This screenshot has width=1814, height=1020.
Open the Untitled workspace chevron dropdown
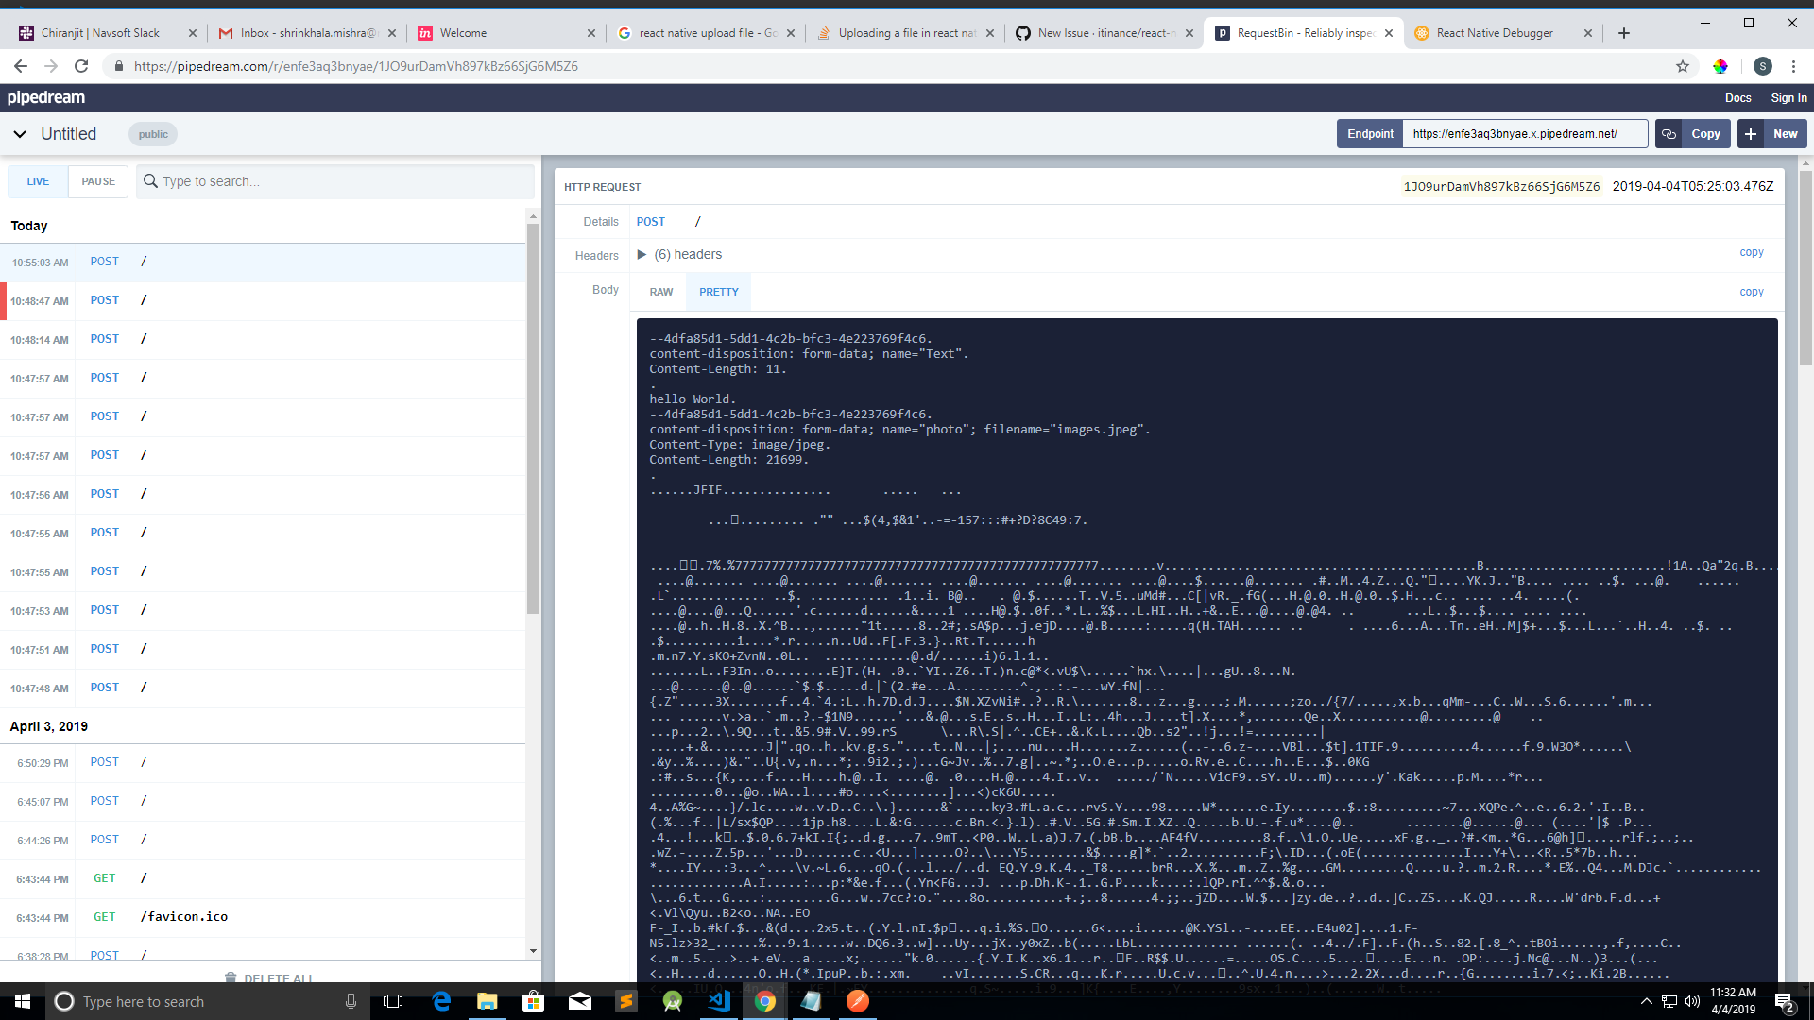coord(20,133)
